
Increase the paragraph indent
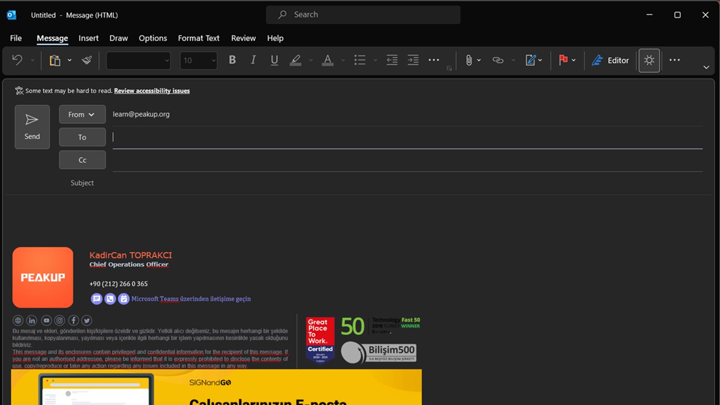point(413,60)
